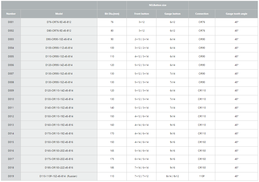
Task: Select model D76-CIR76-9Z-45-B12
Action: coord(59,22)
